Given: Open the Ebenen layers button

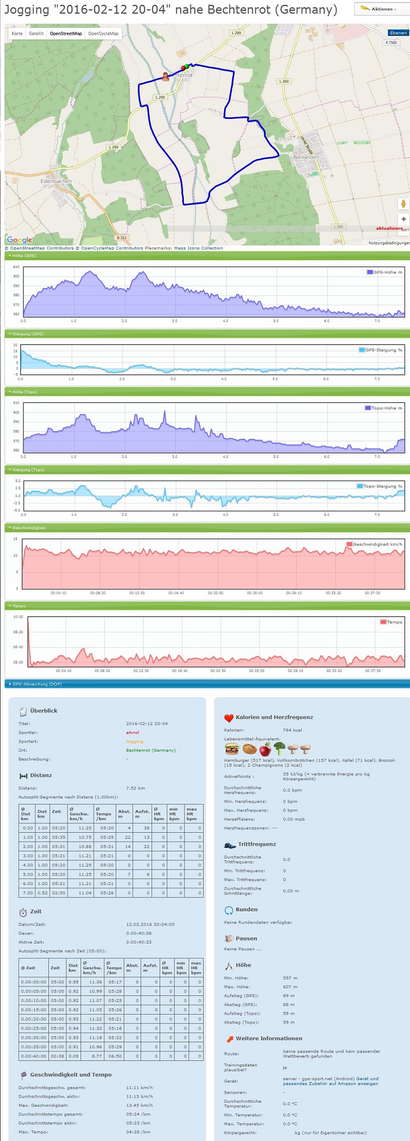Looking at the screenshot, I should tap(398, 33).
